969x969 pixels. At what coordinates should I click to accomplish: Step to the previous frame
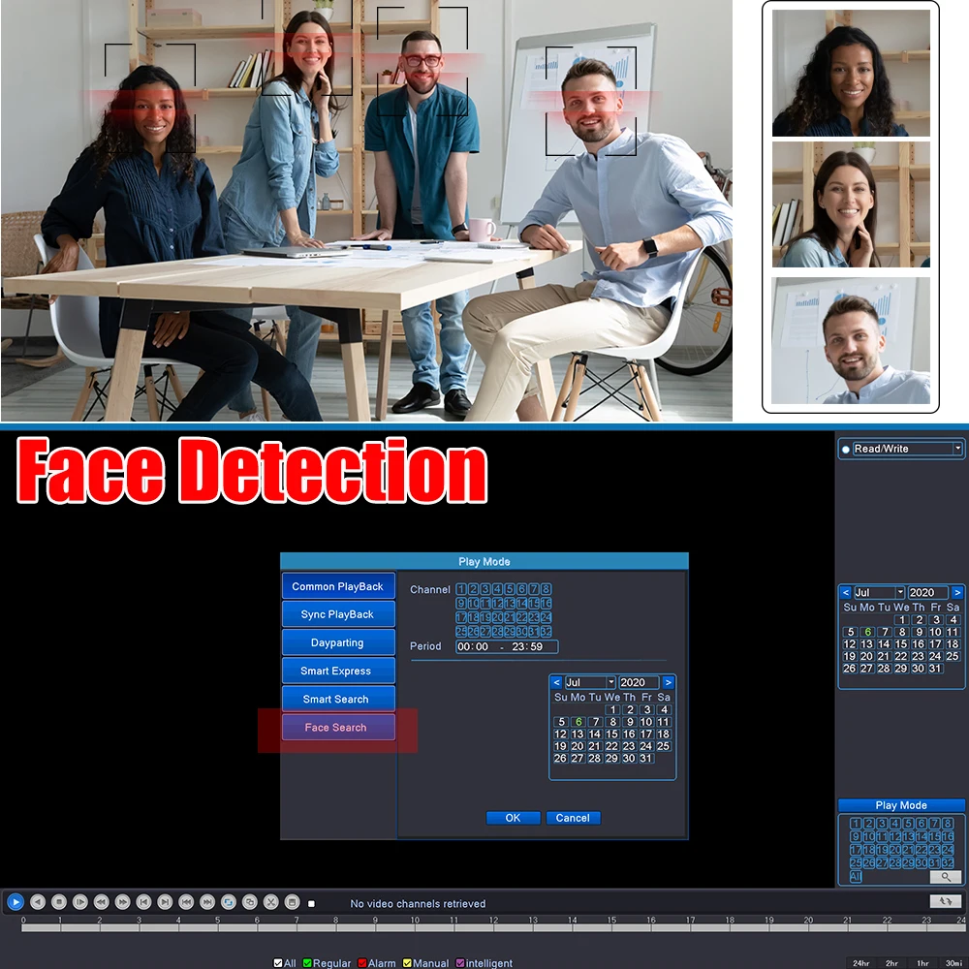(x=143, y=902)
